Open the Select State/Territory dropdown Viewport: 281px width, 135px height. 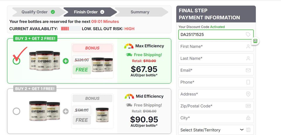point(216,130)
